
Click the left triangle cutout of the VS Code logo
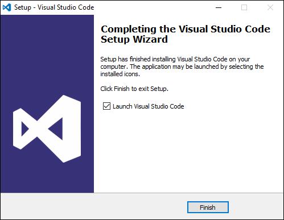(x=24, y=129)
